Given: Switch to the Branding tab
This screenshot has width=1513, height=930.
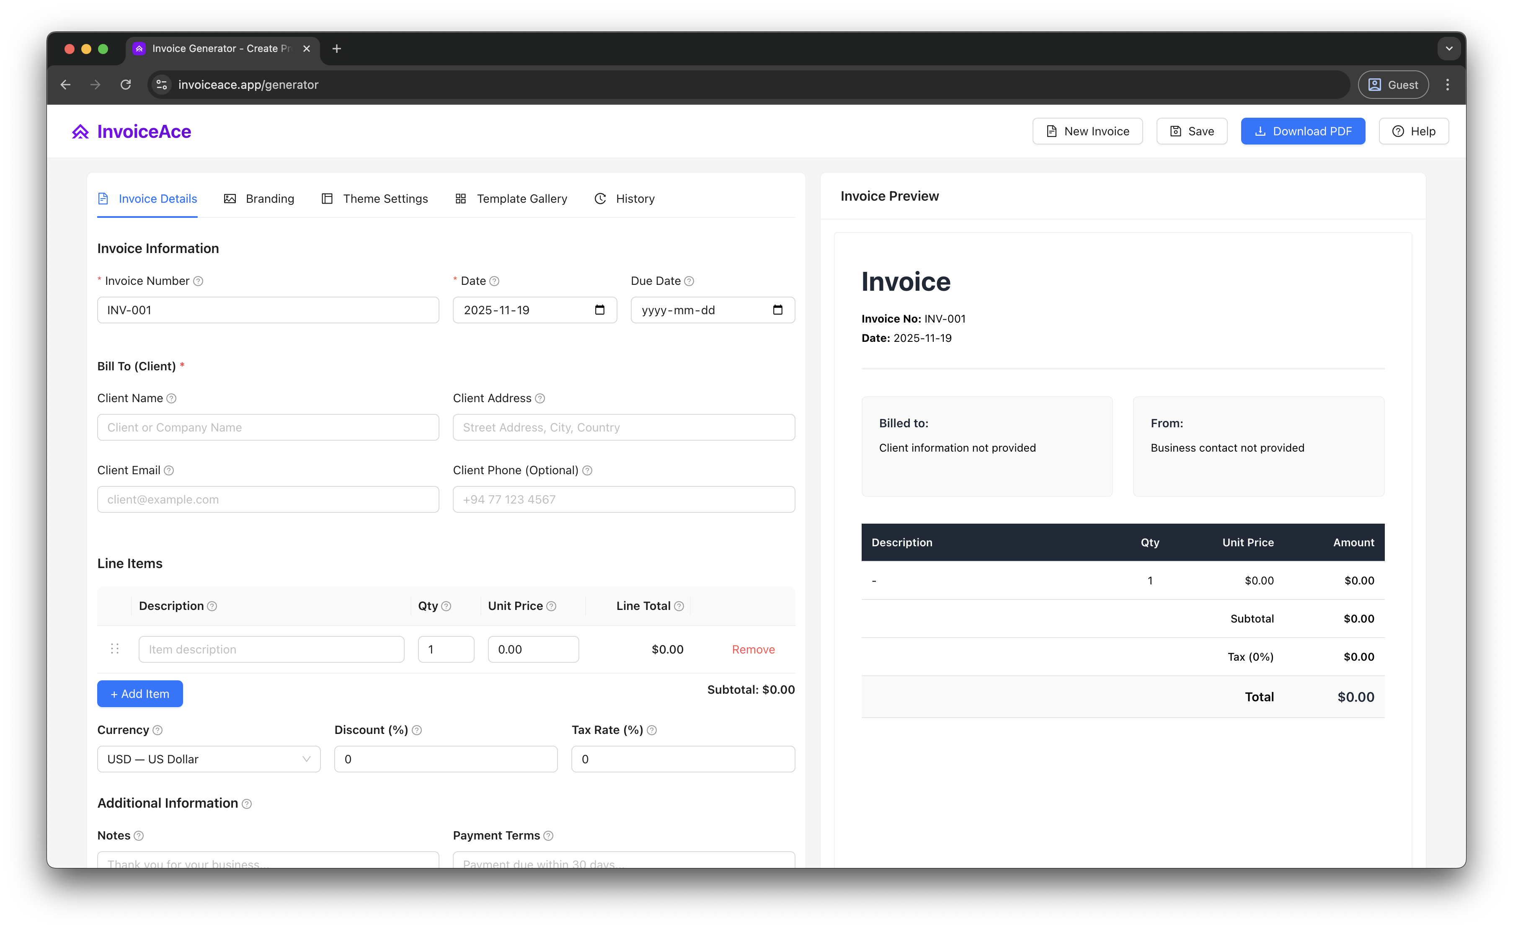Looking at the screenshot, I should [x=259, y=198].
